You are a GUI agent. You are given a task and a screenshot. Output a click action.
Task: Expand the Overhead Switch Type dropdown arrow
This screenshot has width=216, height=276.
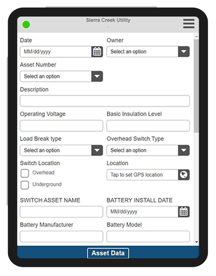pyautogui.click(x=184, y=150)
